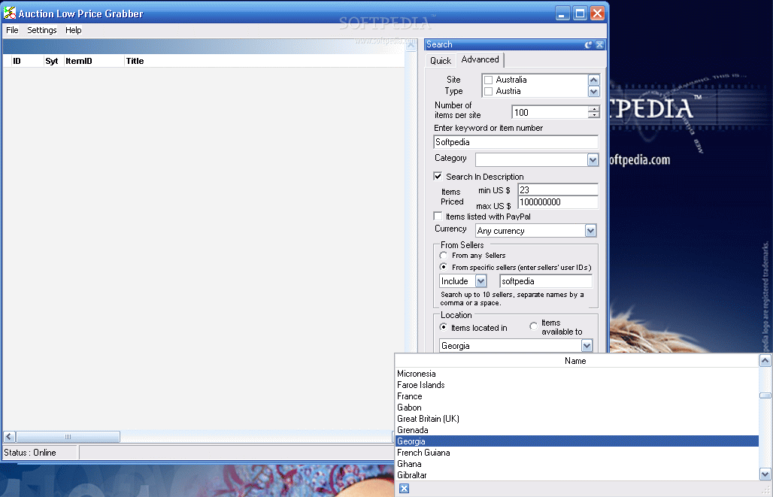The width and height of the screenshot is (773, 497).
Task: Choose Grenada in country list
Action: pos(577,430)
